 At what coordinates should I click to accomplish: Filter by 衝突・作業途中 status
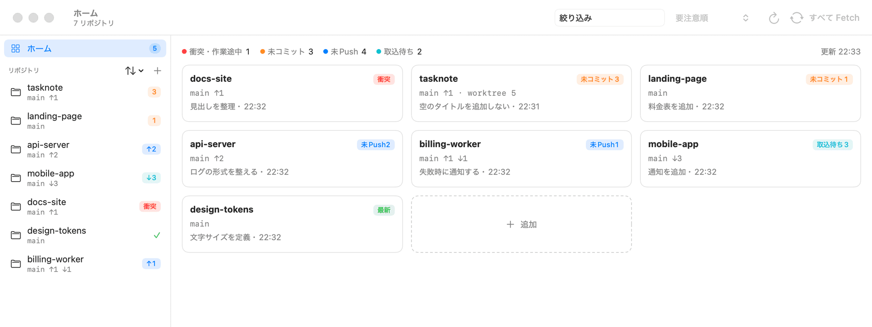click(216, 52)
